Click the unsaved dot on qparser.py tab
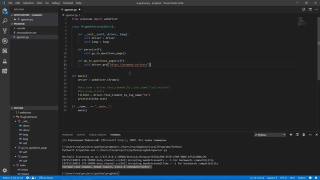The width and height of the screenshot is (320, 180). point(79,9)
